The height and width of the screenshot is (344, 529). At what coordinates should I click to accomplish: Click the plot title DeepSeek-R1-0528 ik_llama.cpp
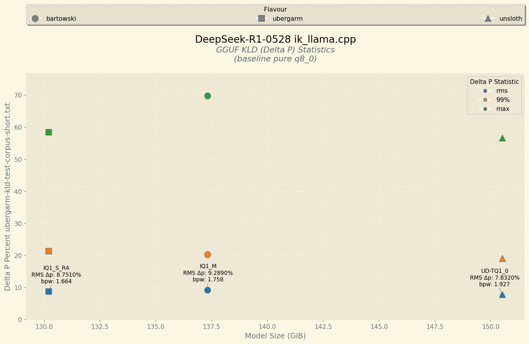(x=275, y=39)
